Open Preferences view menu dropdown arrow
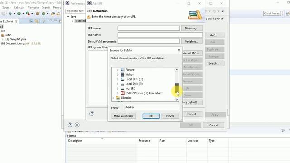The width and height of the screenshot is (290, 163). click(x=223, y=11)
